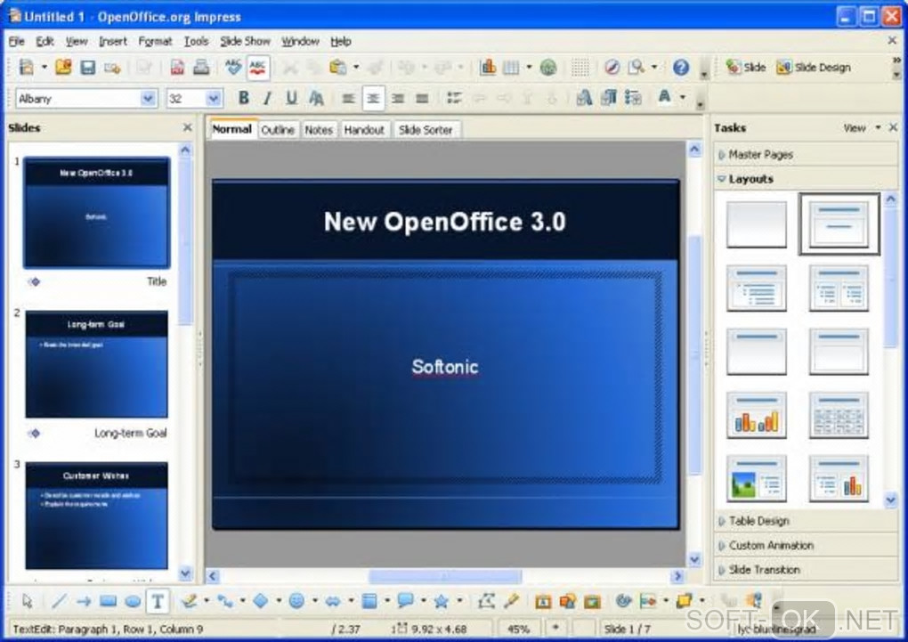Toggle Bold formatting
The width and height of the screenshot is (908, 642).
(x=244, y=98)
